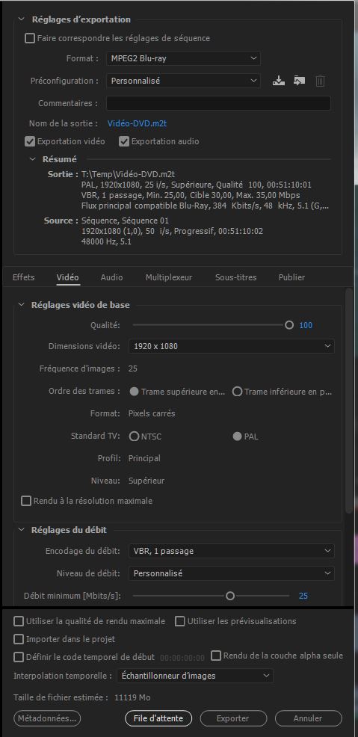Select the NTSC radio button
Viewport: 358px width, 737px height.
(135, 437)
